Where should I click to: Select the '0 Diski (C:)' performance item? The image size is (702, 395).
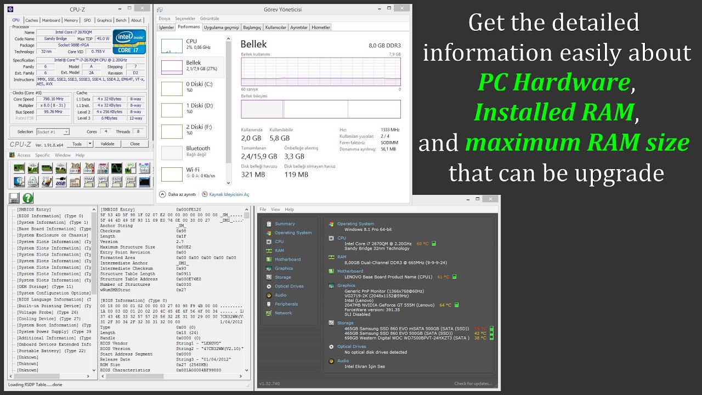(x=191, y=88)
